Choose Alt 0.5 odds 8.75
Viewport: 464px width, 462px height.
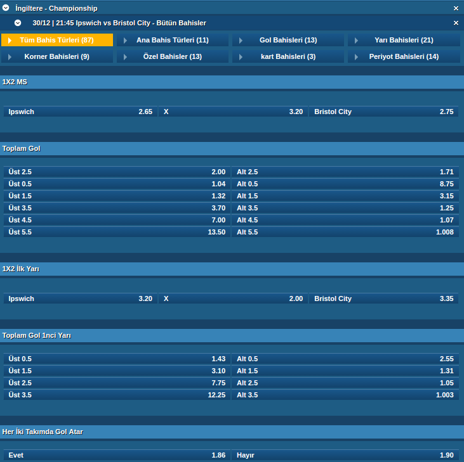tap(345, 184)
